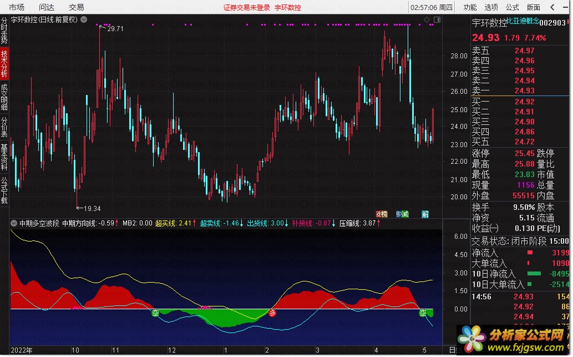Click the 分析家公式网 website logo
This screenshot has height=357, width=573.
[x=513, y=340]
